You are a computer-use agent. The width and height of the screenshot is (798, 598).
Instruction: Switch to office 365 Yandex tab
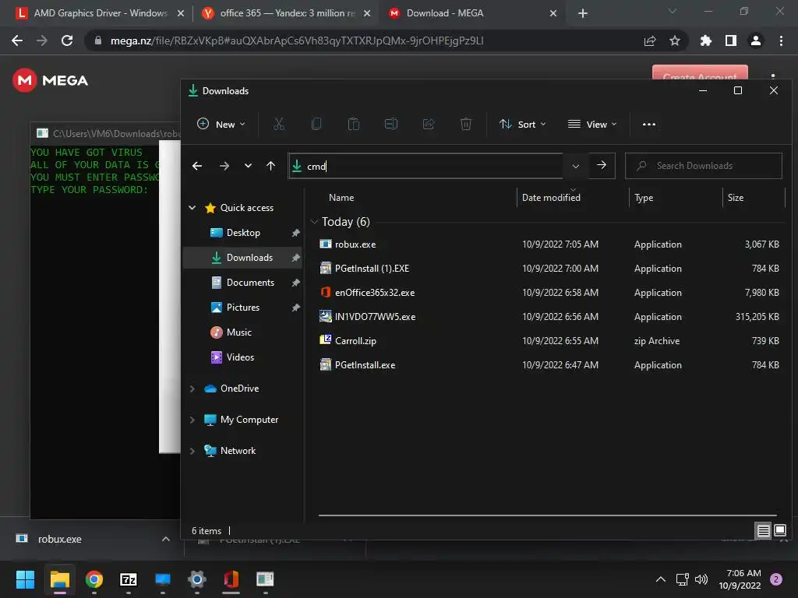tap(285, 13)
